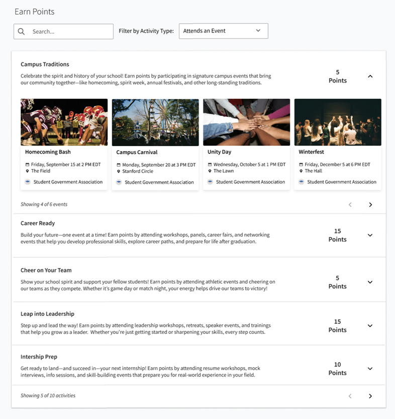
Task: Open the Homecoming Bash football thumbnail
Action: tap(64, 122)
